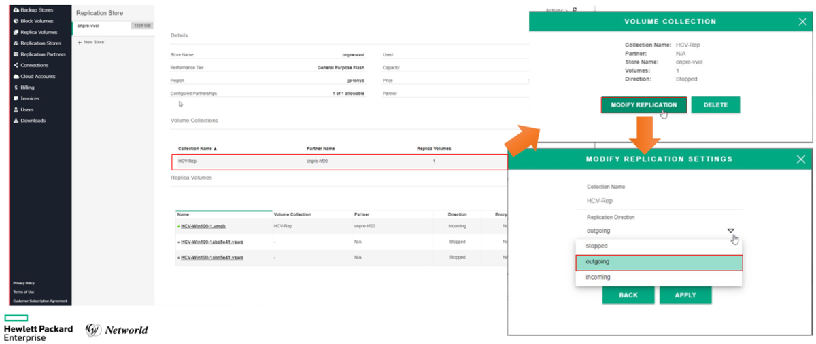Click the Downloads arrow icon

point(16,121)
